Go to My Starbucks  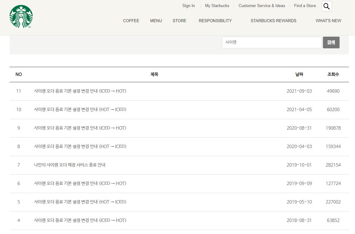click(217, 6)
